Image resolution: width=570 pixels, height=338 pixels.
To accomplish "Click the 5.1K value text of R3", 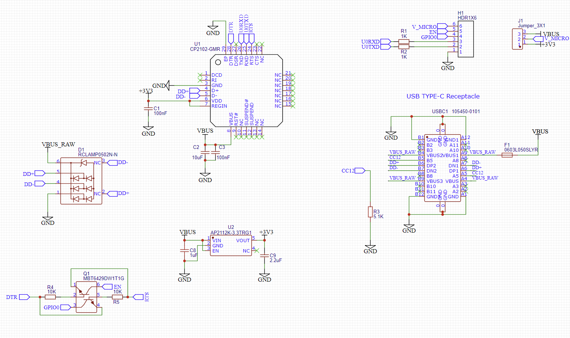I will 379,217.
